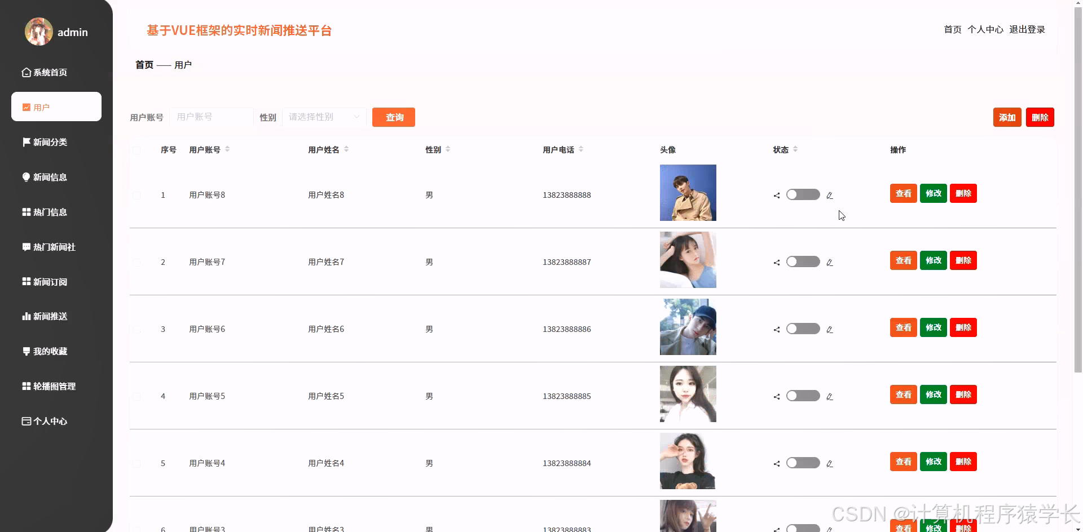Click the share icon next to row 2 status toggle

click(776, 262)
